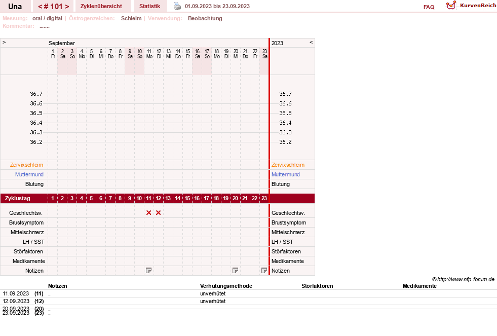
Task: Click the date column 17. So
Action: (x=207, y=54)
